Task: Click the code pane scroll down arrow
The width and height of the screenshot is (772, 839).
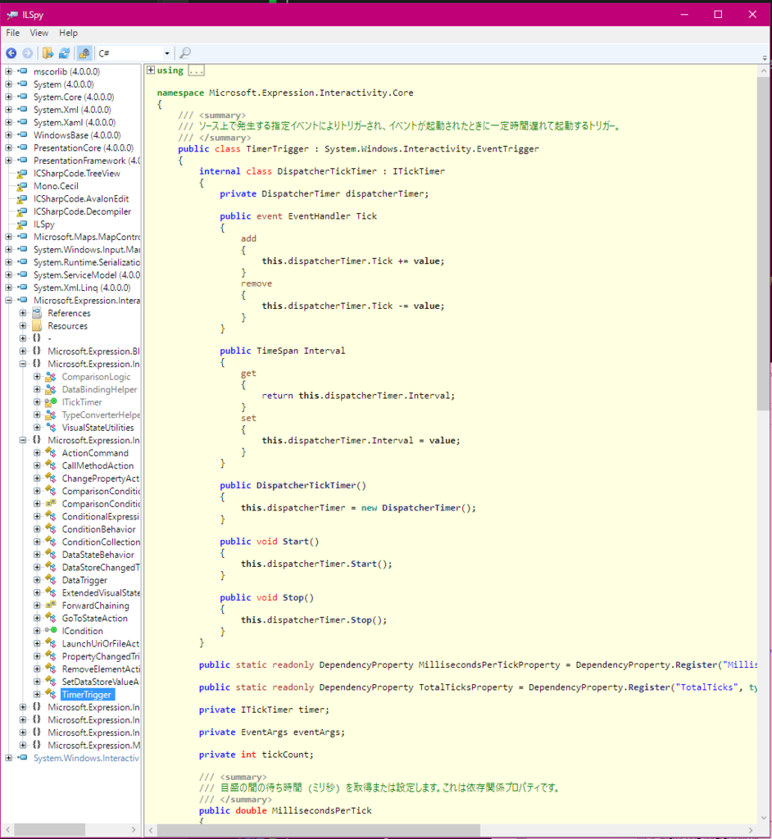Action: (x=764, y=818)
